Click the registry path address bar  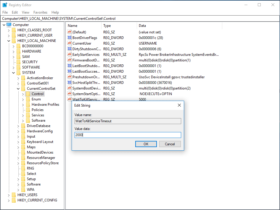[140, 18]
